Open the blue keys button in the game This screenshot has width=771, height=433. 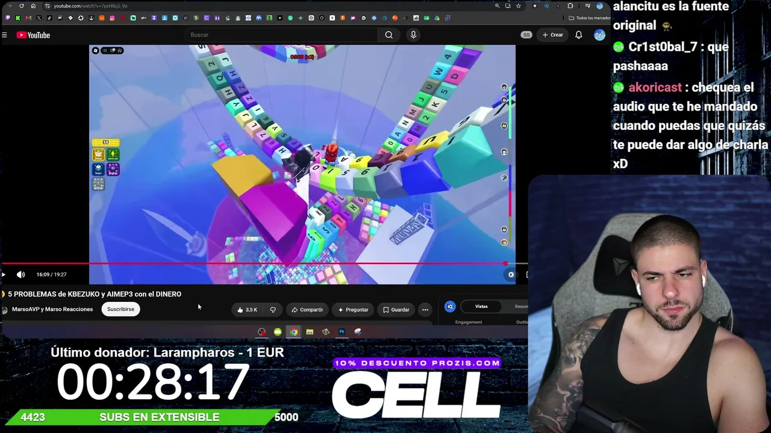98,170
